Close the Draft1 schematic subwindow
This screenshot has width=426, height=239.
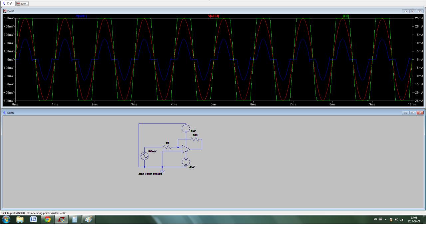click(420, 113)
